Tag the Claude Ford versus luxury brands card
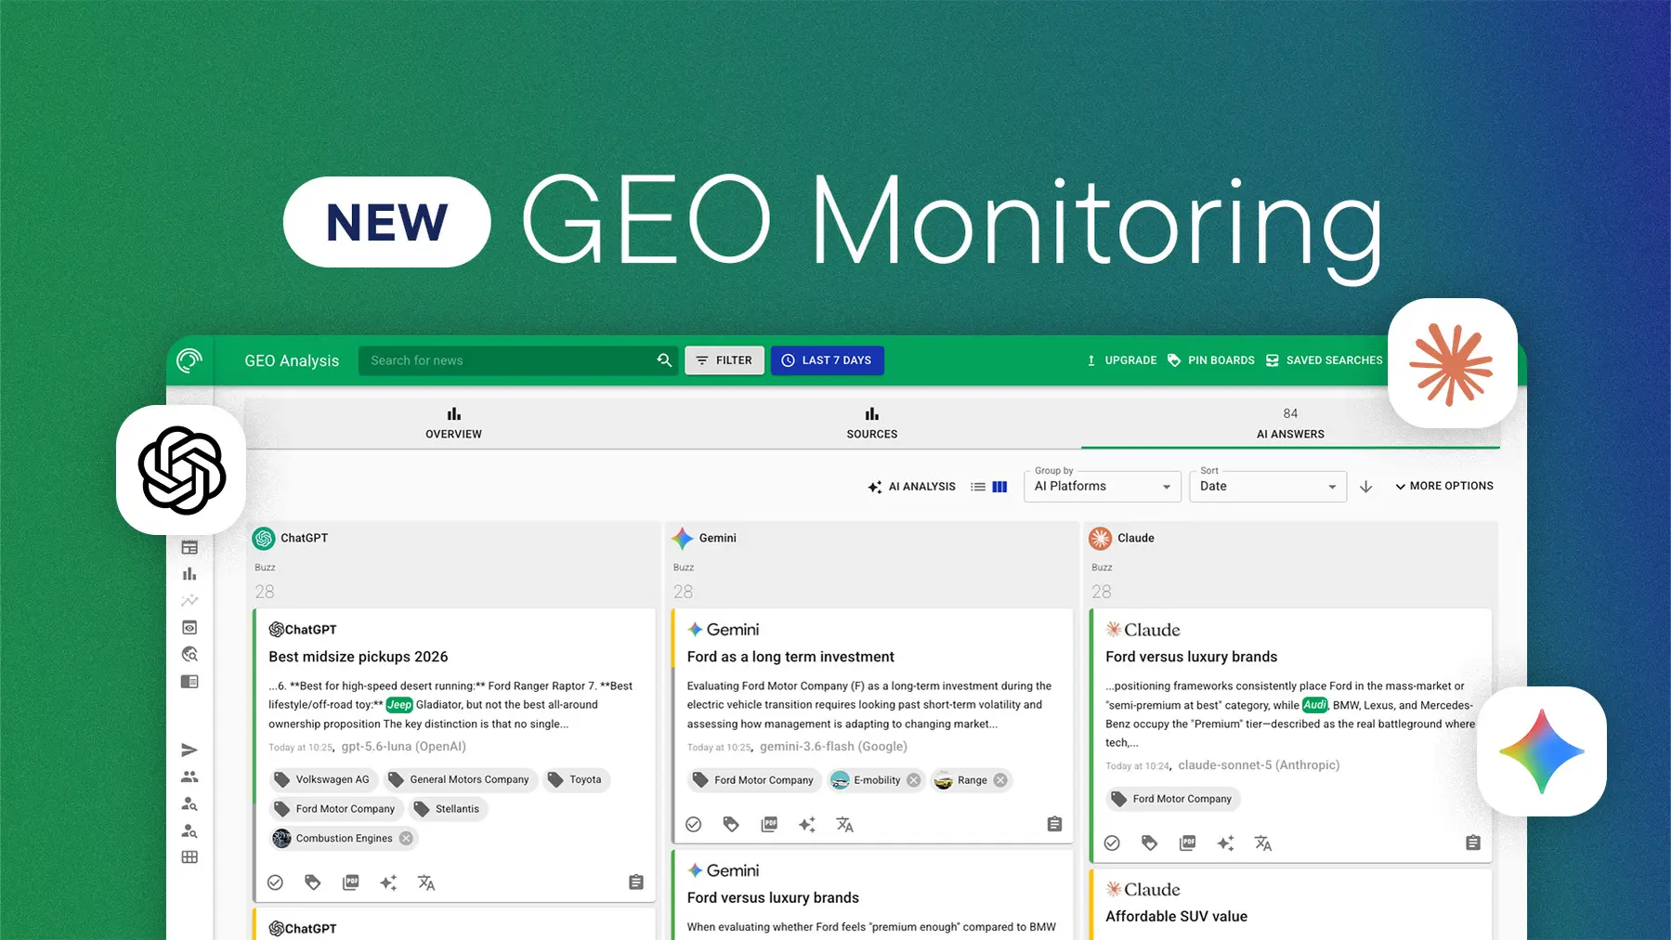The width and height of the screenshot is (1671, 940). [1150, 843]
